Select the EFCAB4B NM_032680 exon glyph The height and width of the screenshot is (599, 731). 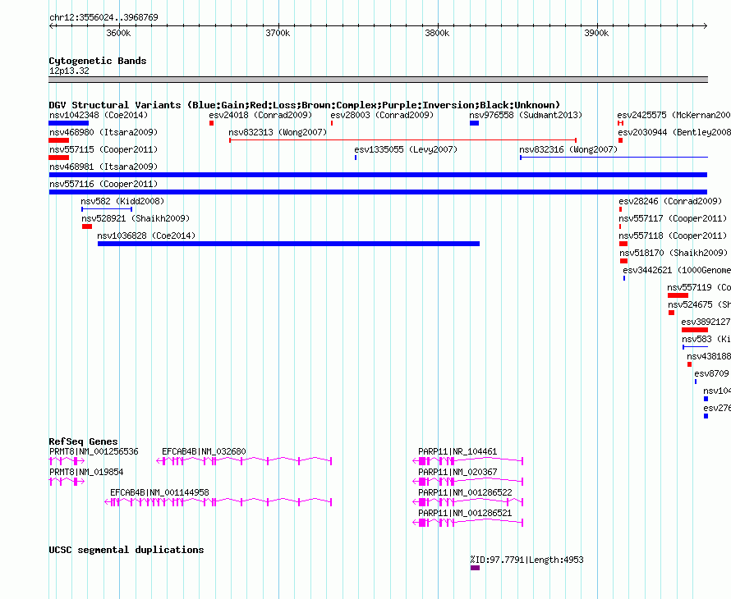244,461
